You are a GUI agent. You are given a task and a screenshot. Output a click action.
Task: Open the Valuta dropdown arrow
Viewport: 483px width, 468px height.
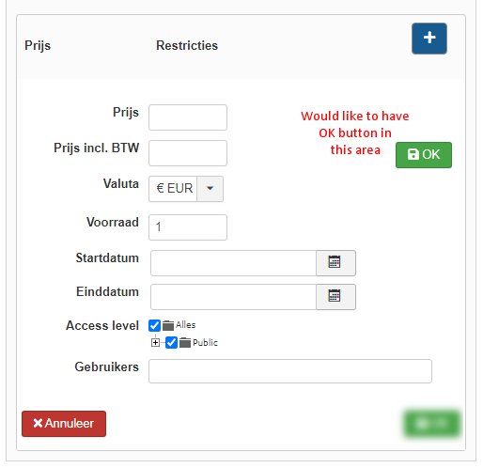point(210,189)
